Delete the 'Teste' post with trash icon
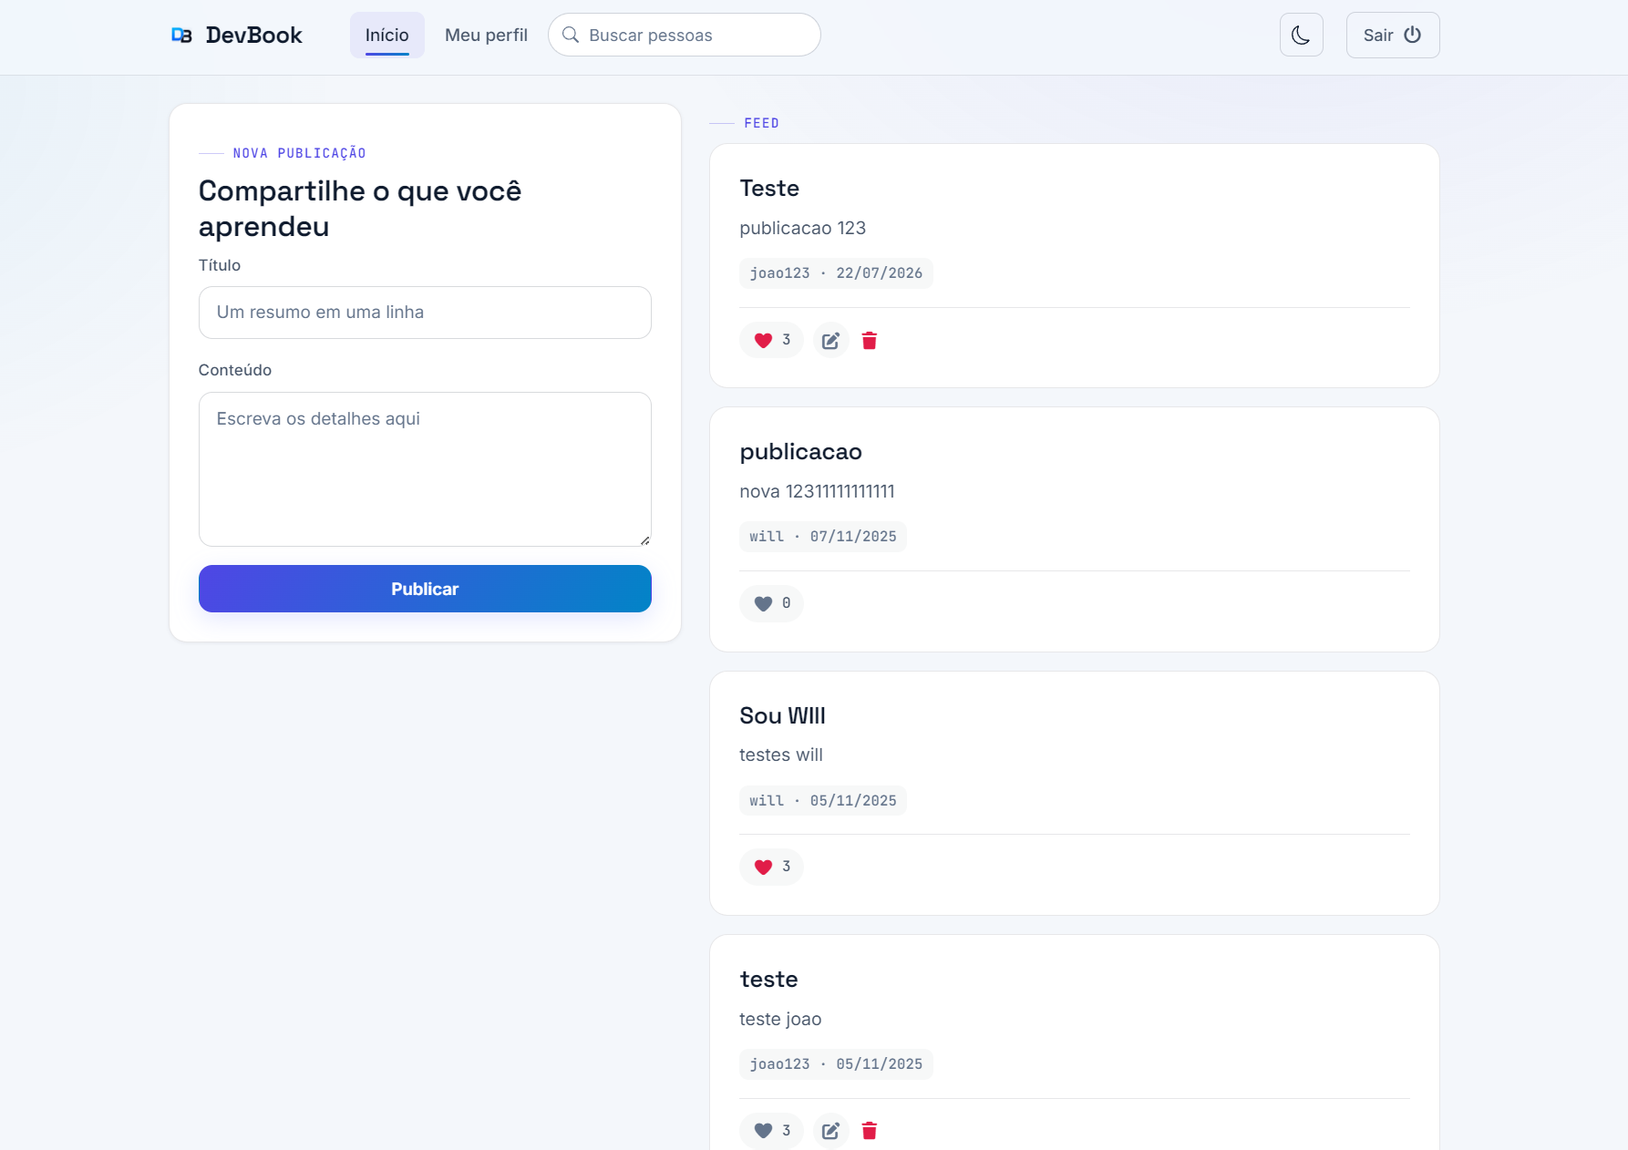The image size is (1628, 1150). [870, 340]
